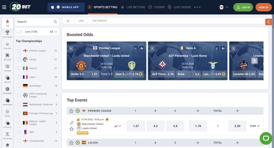Check the Portugal Primeira Liga checkbox
This screenshot has width=274, height=148.
pyautogui.click(x=19, y=113)
